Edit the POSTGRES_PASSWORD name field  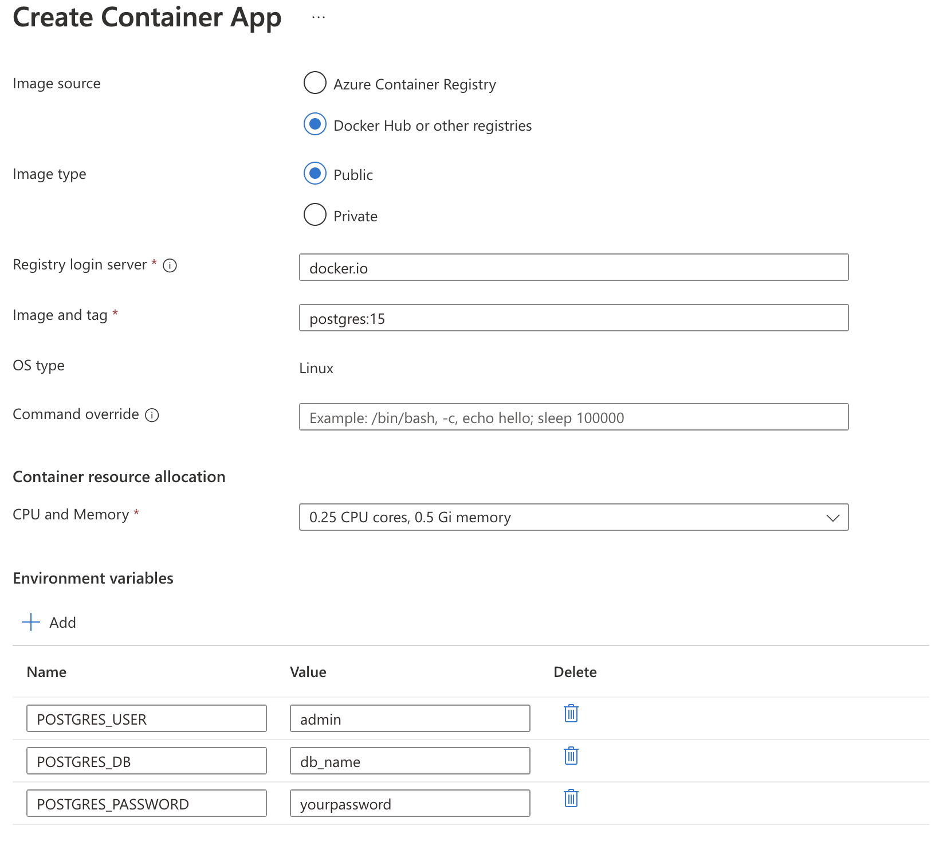coord(146,804)
